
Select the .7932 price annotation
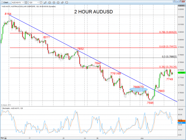coord(80,49)
